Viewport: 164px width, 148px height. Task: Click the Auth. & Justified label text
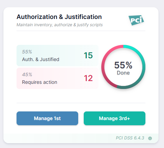click(x=41, y=59)
